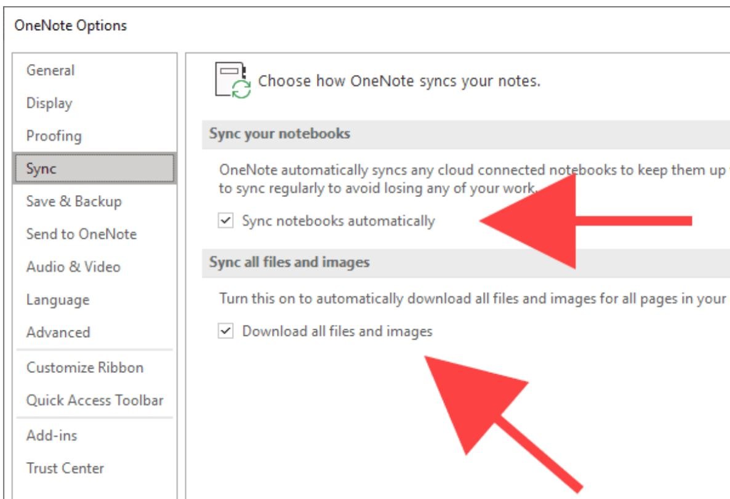
Task: Open Quick Access Toolbar settings
Action: point(95,400)
